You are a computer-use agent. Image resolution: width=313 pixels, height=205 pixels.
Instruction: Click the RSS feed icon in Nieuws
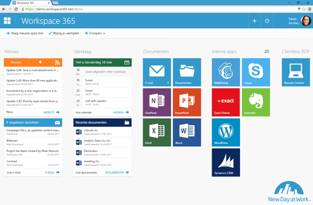(57, 63)
